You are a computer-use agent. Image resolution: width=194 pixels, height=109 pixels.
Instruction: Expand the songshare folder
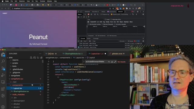(x=15, y=76)
